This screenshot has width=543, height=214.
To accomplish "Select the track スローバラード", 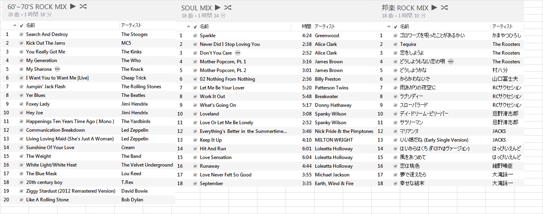I will (414, 105).
